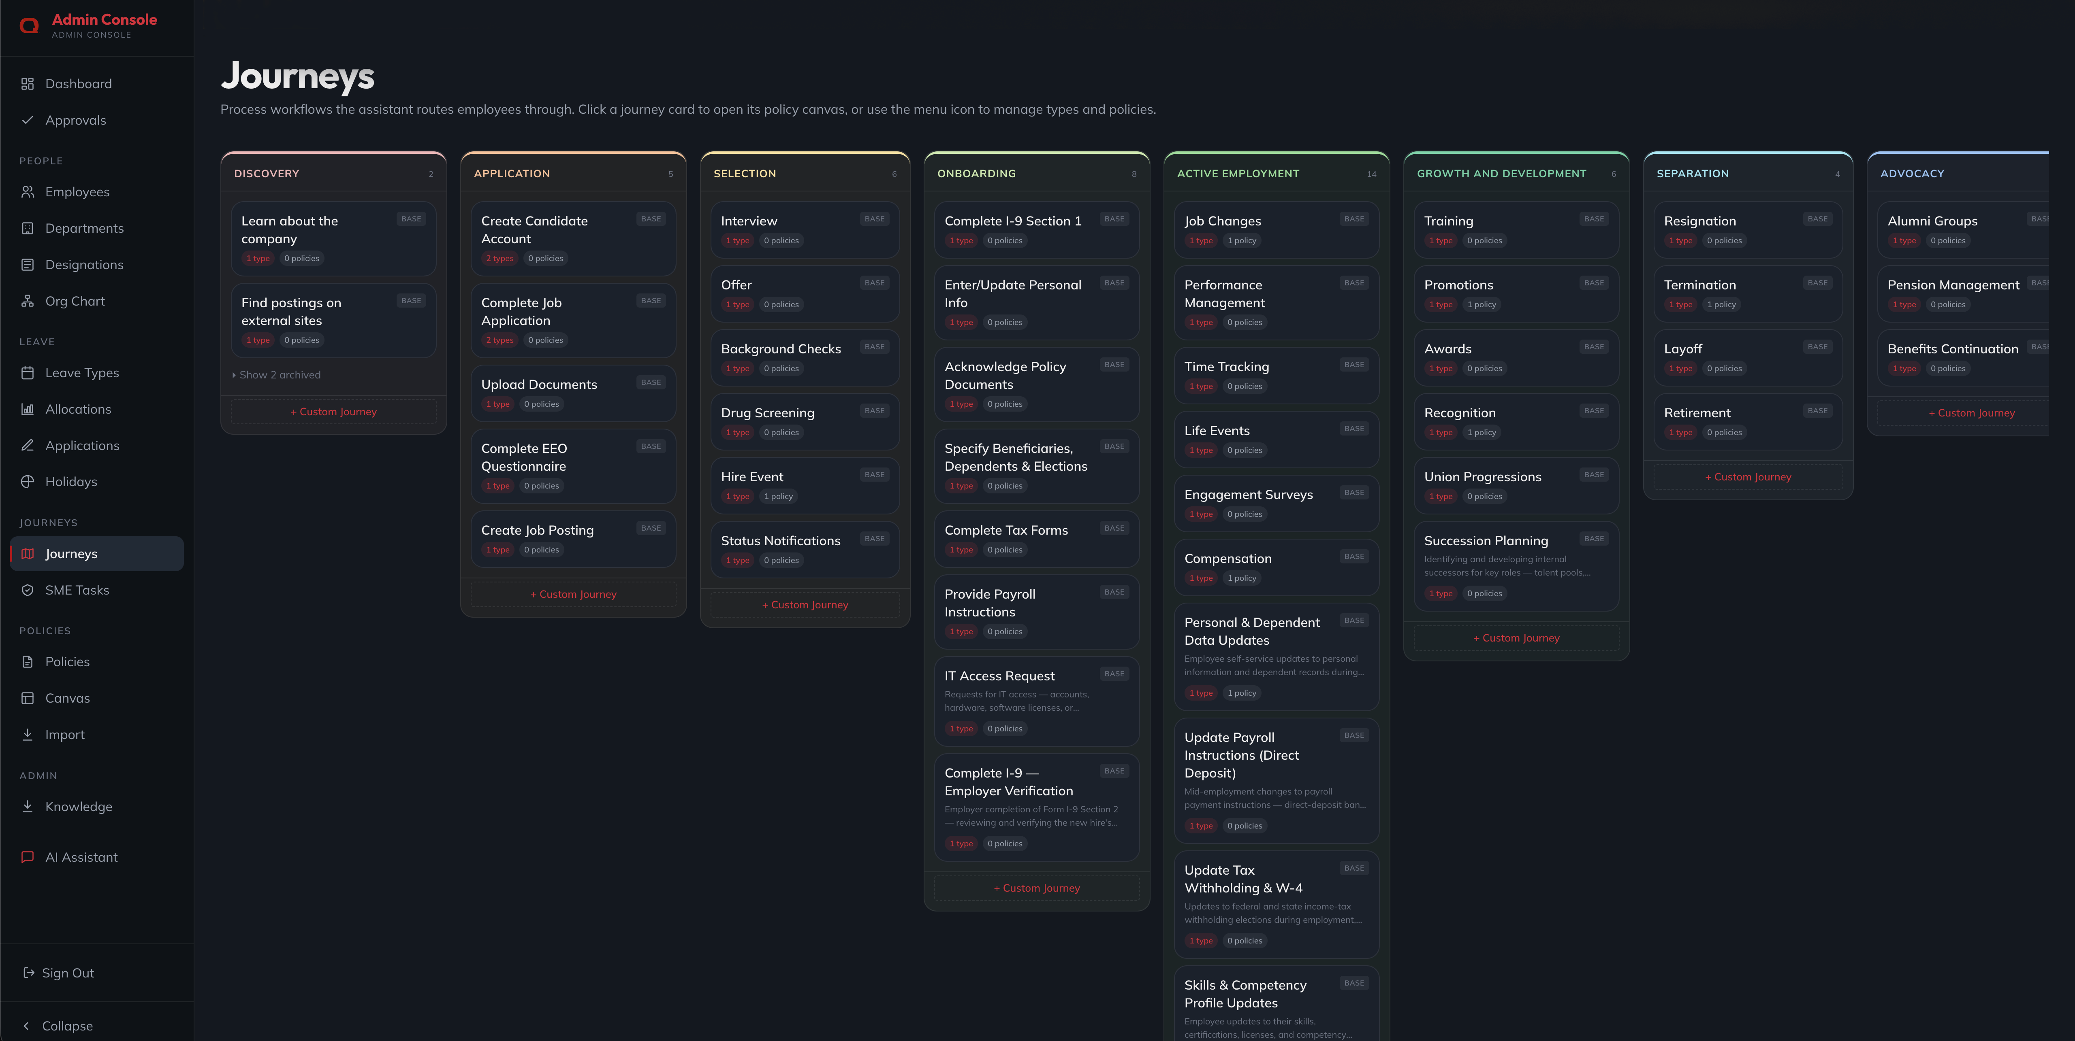Screen dimensions: 2075x1041
Task: Click the Leave Types calendar icon
Action: pyautogui.click(x=28, y=372)
